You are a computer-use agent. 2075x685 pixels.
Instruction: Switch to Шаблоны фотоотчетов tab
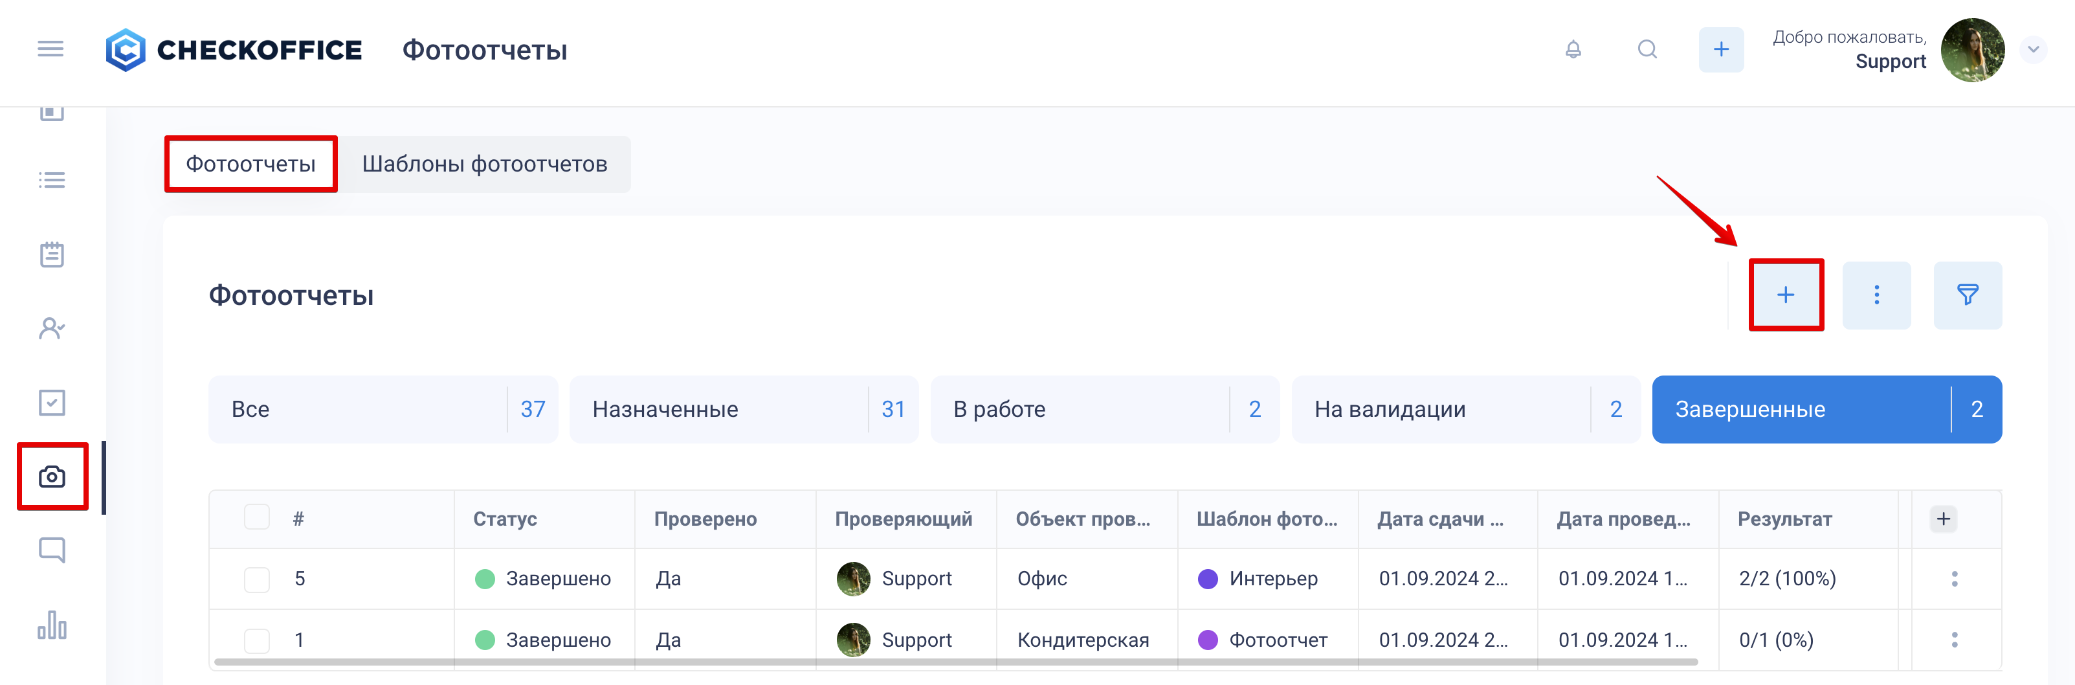tap(484, 164)
